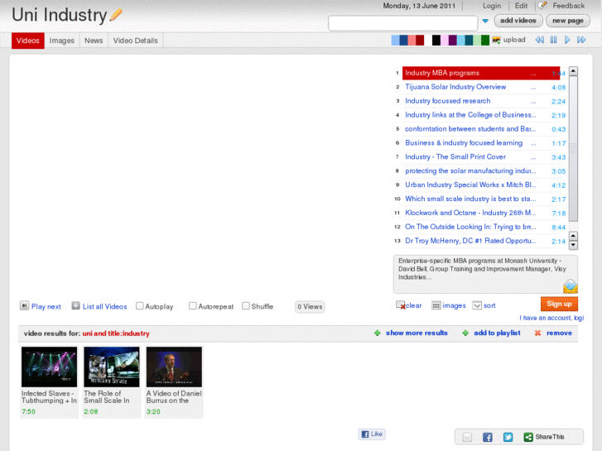Screen dimensions: 602x451
Task: Switch to the Videos tab
Action: pos(27,41)
